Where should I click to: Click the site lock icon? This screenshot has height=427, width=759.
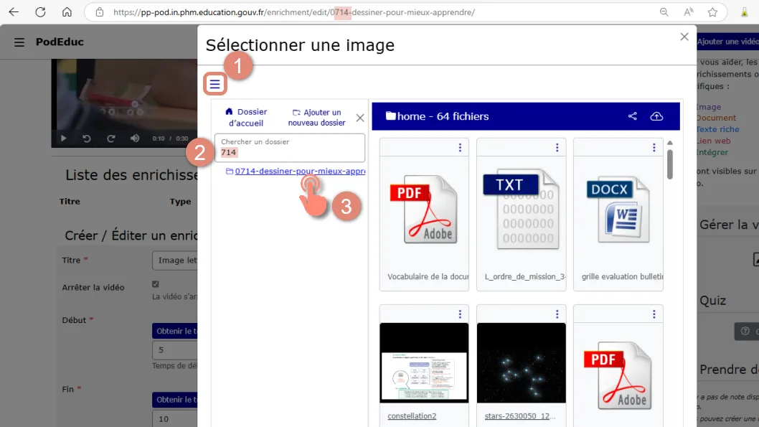pyautogui.click(x=99, y=12)
